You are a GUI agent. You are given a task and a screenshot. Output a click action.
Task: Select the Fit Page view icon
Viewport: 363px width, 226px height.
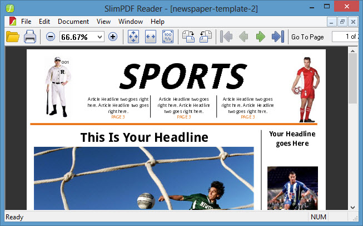[134, 37]
